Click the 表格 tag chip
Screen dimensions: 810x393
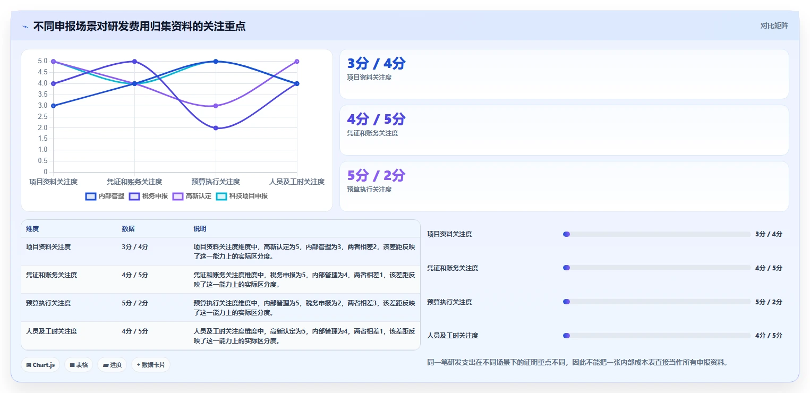pos(79,365)
